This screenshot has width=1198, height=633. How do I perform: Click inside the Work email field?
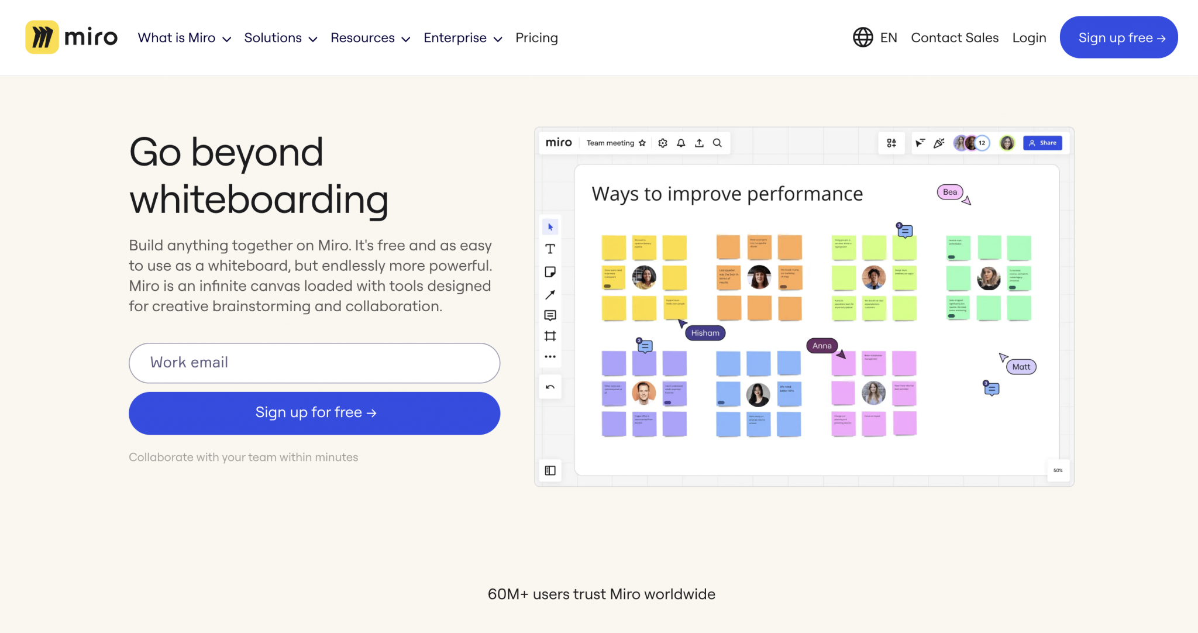(314, 363)
